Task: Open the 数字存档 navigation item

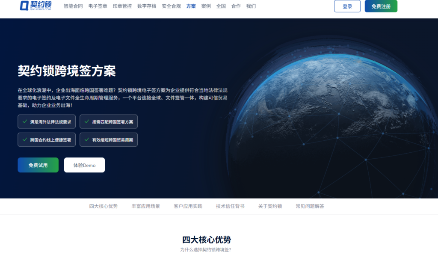Action: pyautogui.click(x=147, y=6)
